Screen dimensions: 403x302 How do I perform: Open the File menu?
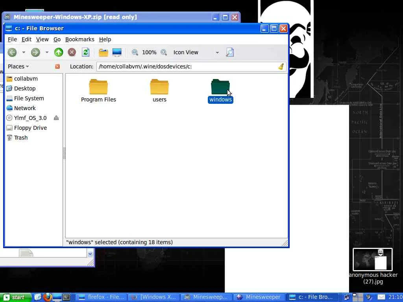point(12,39)
